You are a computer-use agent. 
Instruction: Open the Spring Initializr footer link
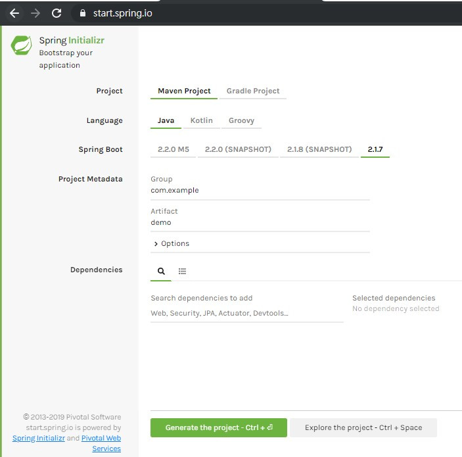(x=39, y=438)
